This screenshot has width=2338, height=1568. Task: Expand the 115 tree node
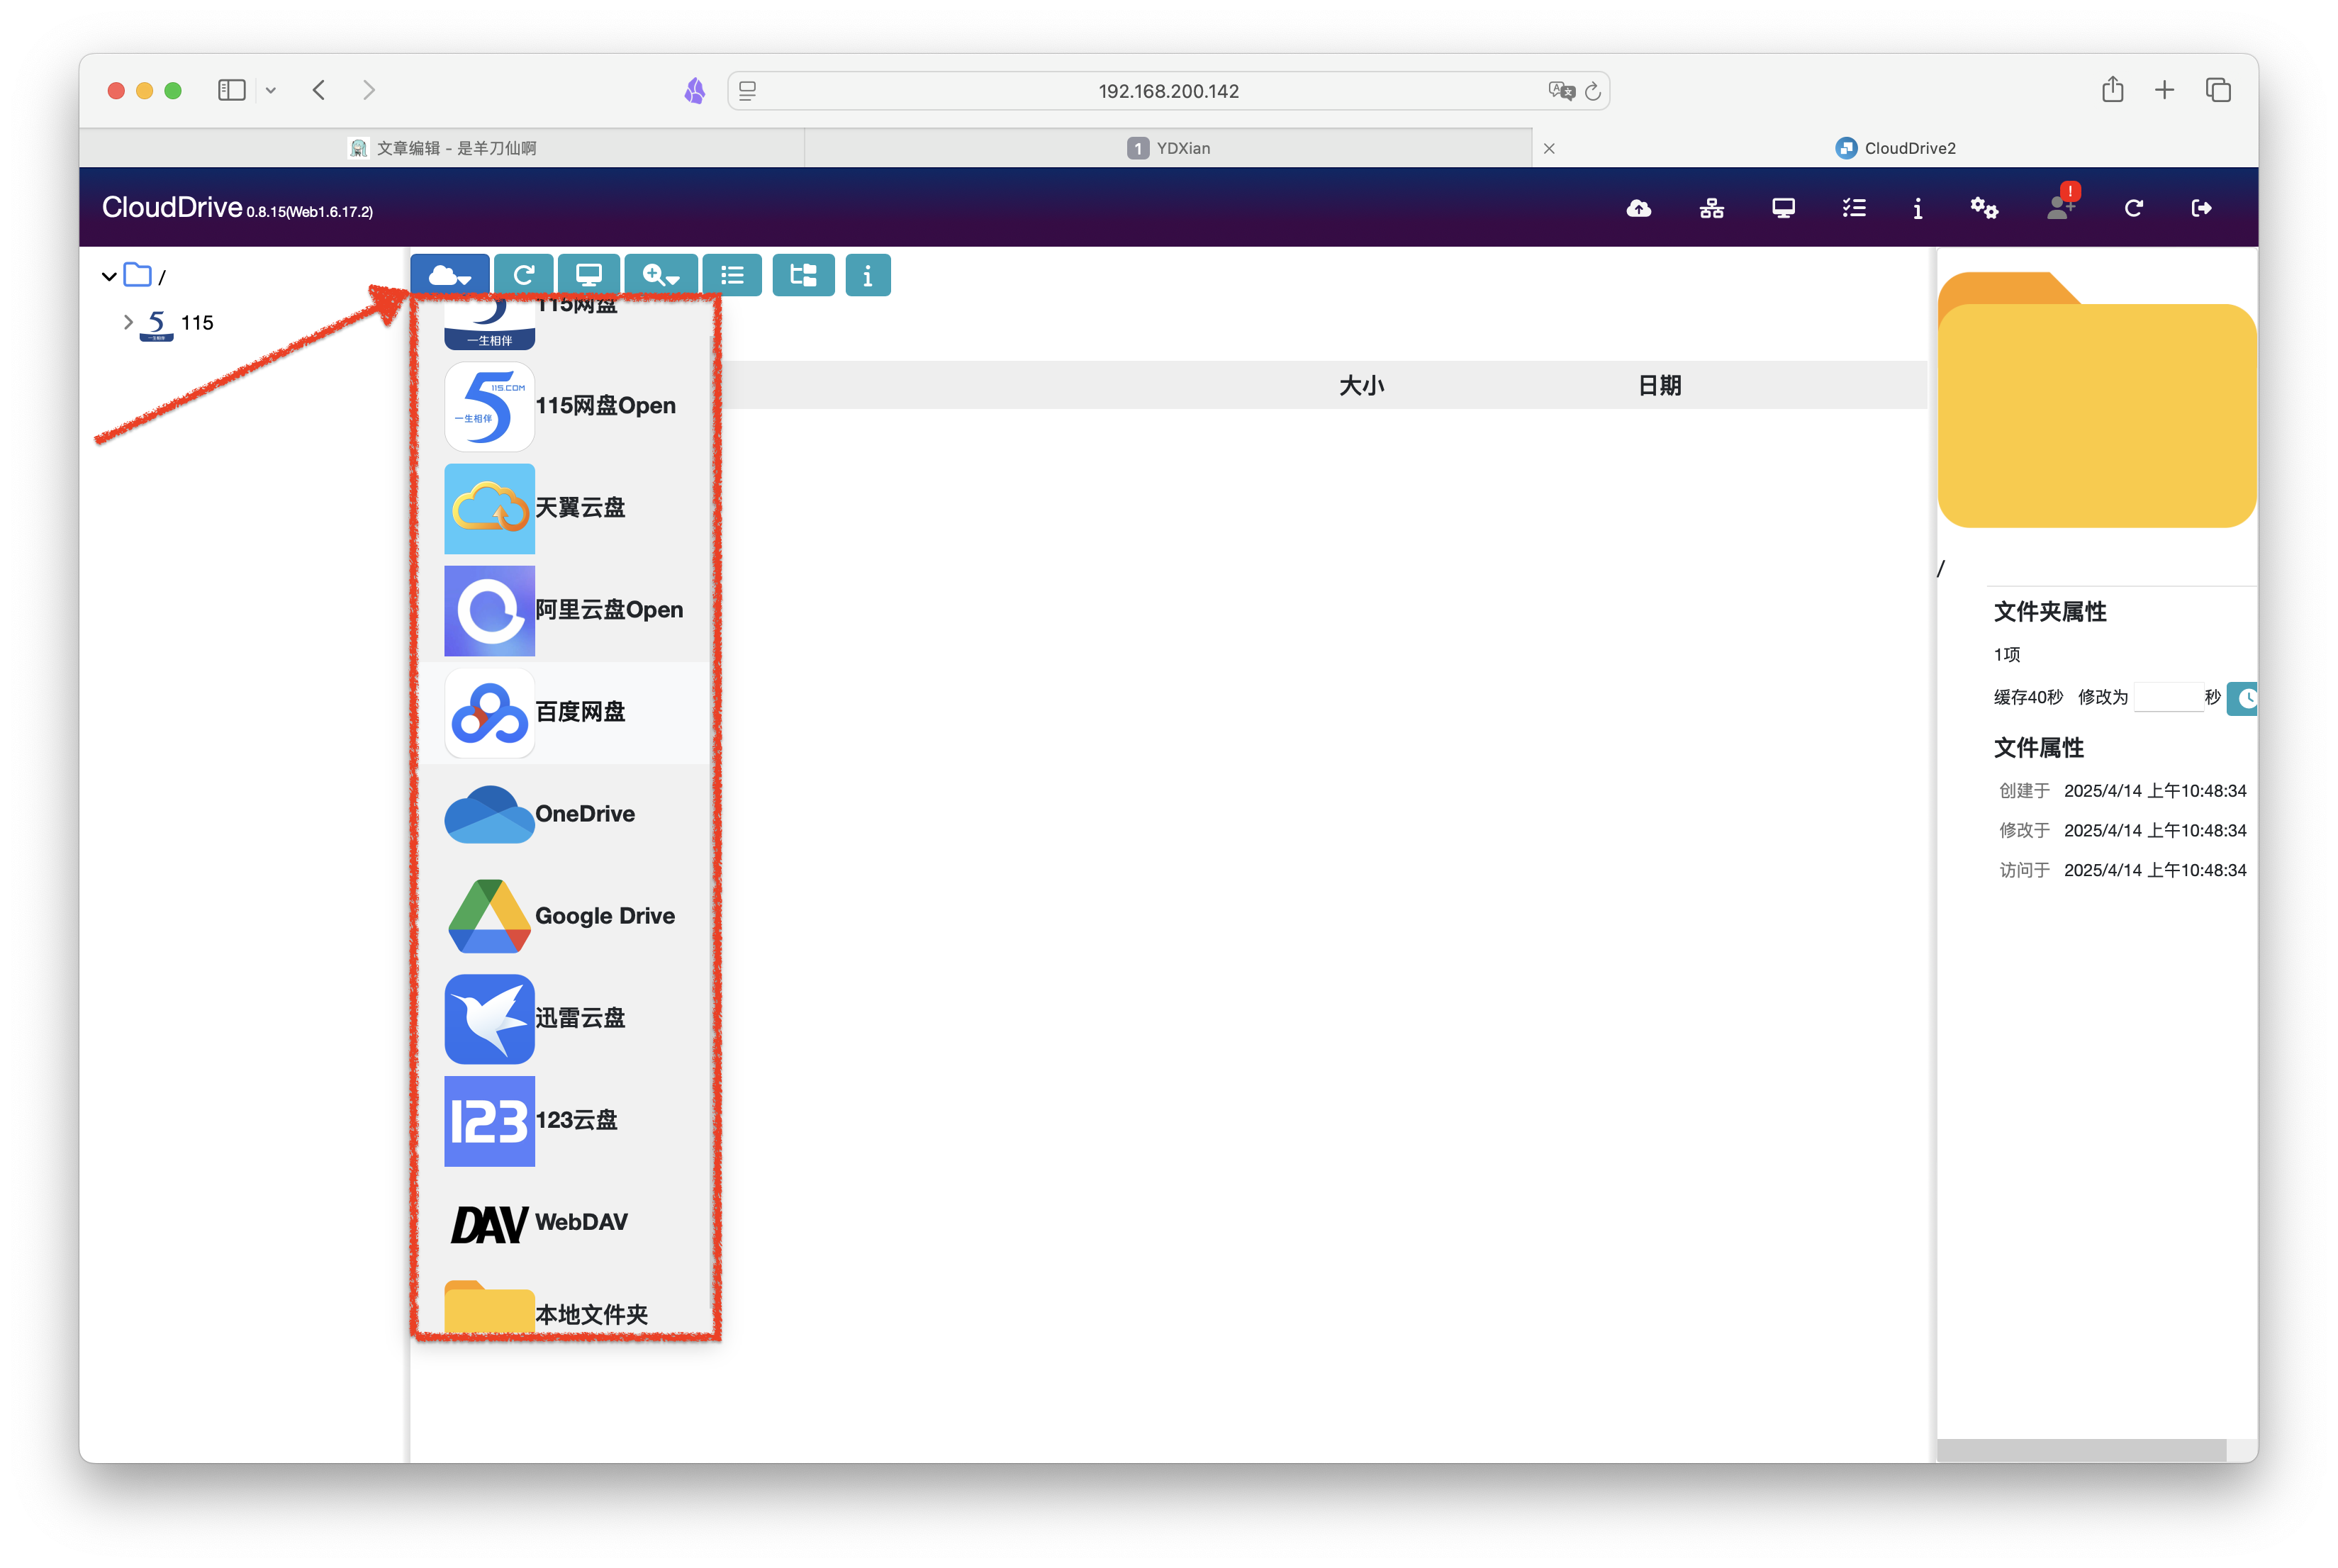[x=128, y=322]
